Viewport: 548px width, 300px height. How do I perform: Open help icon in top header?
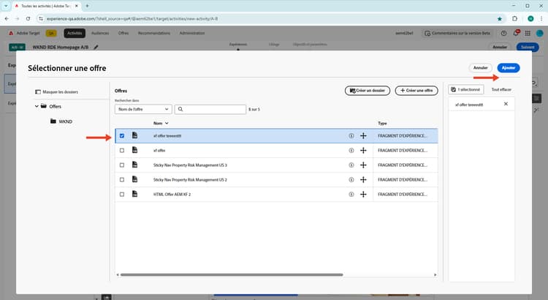click(503, 33)
